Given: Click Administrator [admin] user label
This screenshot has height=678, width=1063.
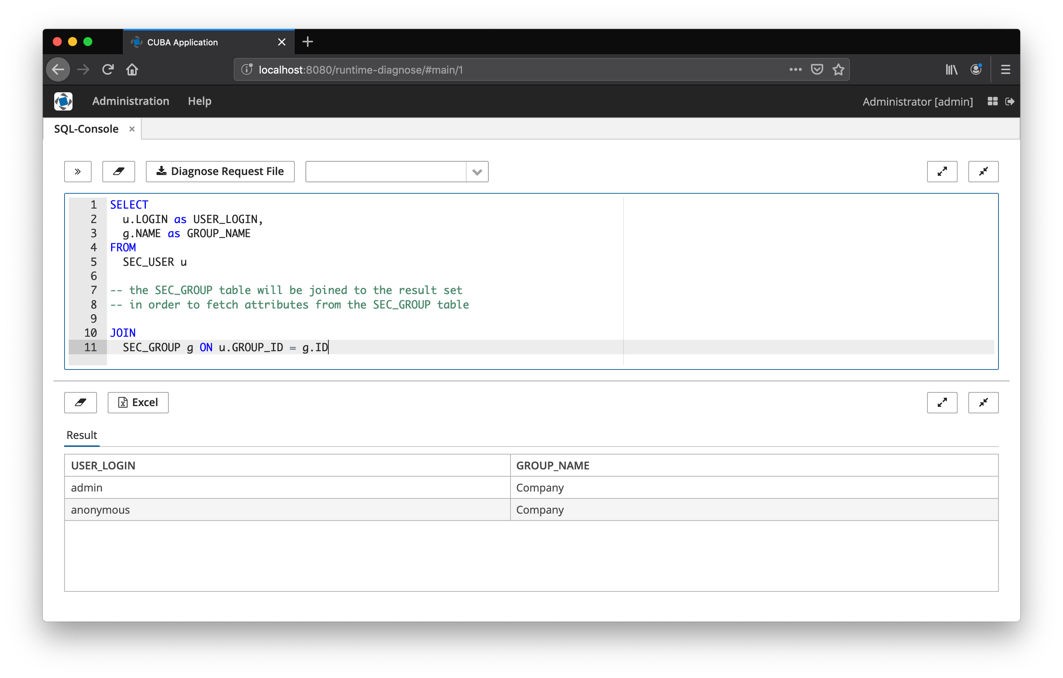Looking at the screenshot, I should (917, 101).
